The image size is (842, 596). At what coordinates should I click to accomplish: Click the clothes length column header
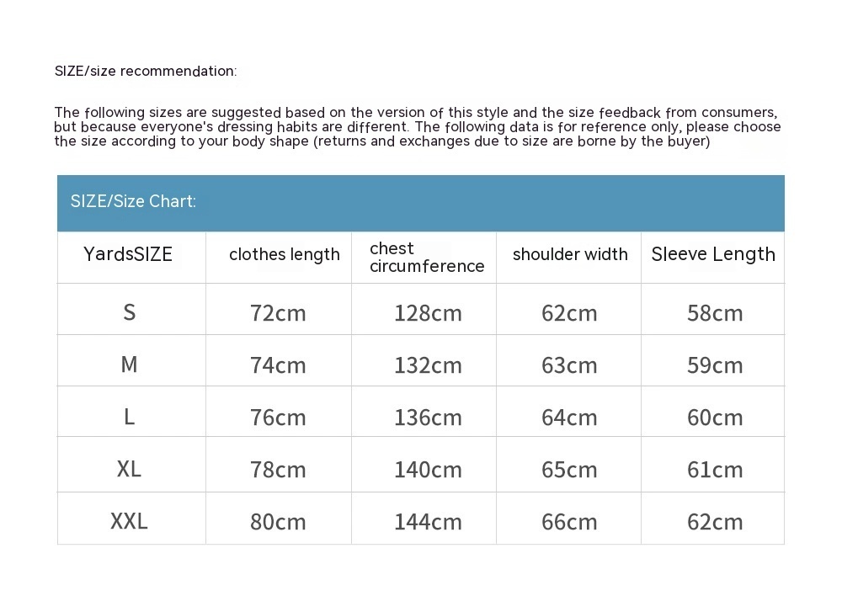pos(285,254)
